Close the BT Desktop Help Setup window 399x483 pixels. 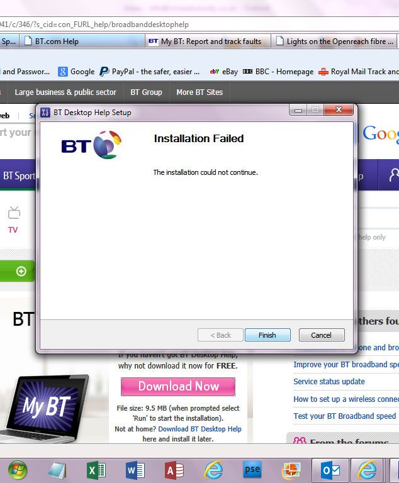click(x=339, y=109)
